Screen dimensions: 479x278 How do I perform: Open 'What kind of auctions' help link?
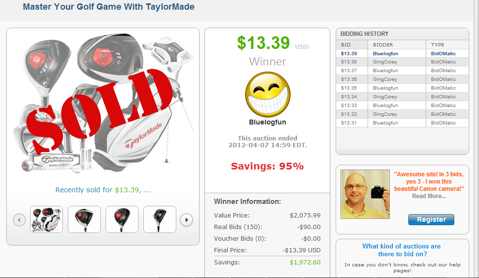click(402, 250)
